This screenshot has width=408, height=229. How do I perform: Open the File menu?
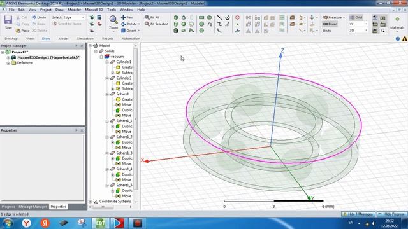click(x=11, y=10)
